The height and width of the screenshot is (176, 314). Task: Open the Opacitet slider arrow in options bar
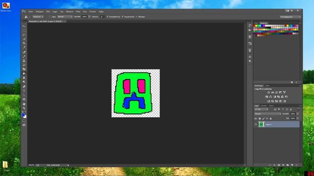tap(89, 17)
